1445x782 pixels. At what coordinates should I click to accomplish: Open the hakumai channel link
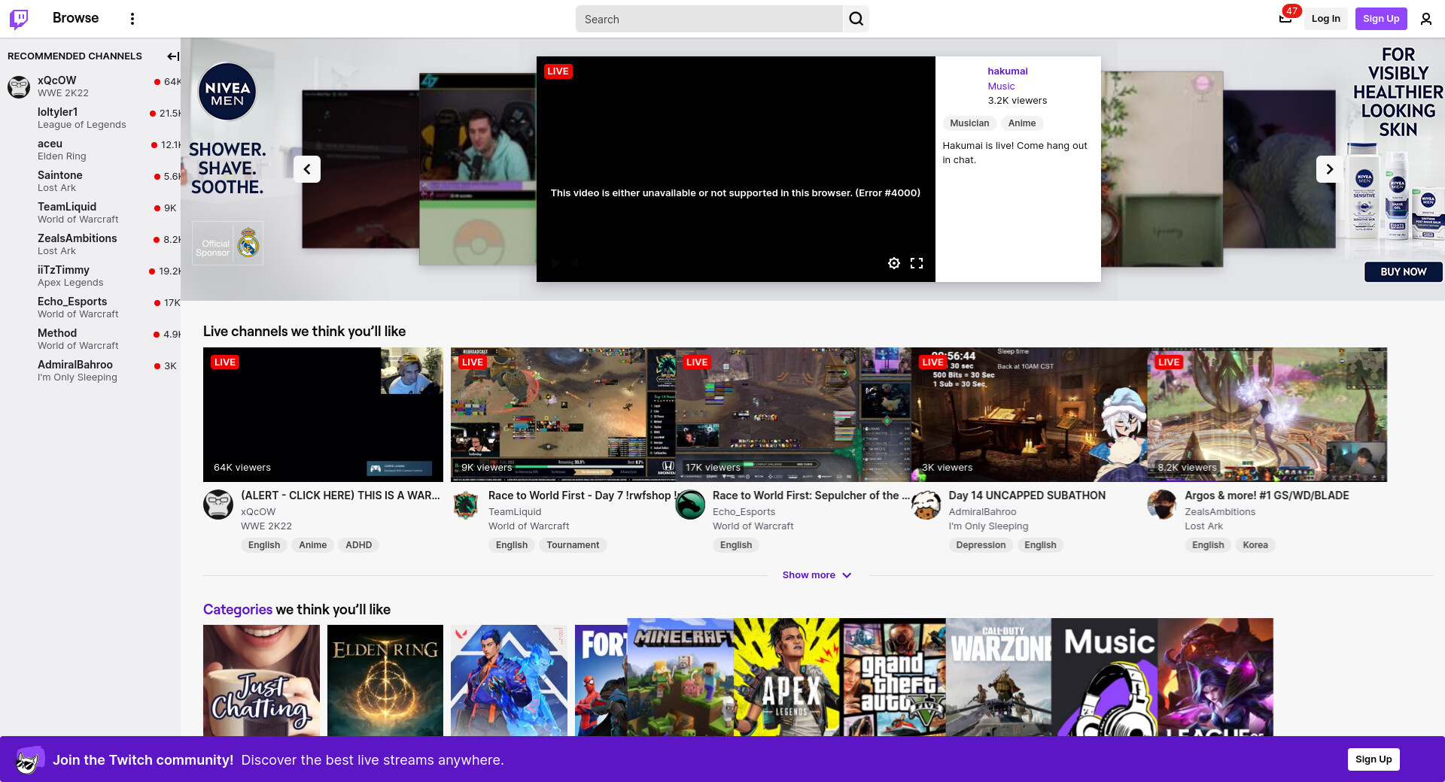pyautogui.click(x=1007, y=71)
